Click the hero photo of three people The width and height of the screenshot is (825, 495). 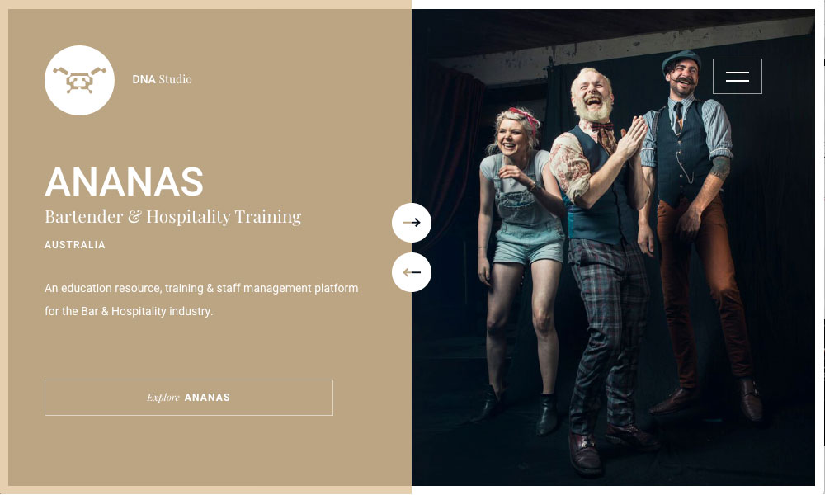614,247
